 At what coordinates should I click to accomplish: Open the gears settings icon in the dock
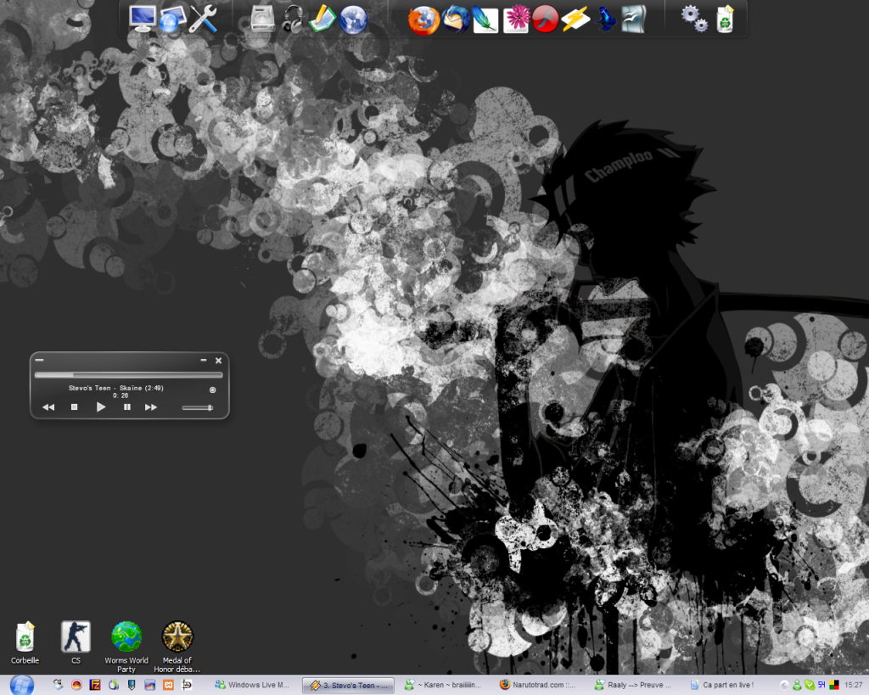694,20
